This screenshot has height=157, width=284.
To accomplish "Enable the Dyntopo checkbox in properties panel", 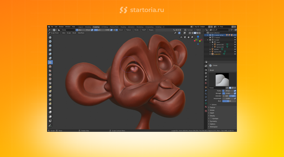I will (211, 119).
